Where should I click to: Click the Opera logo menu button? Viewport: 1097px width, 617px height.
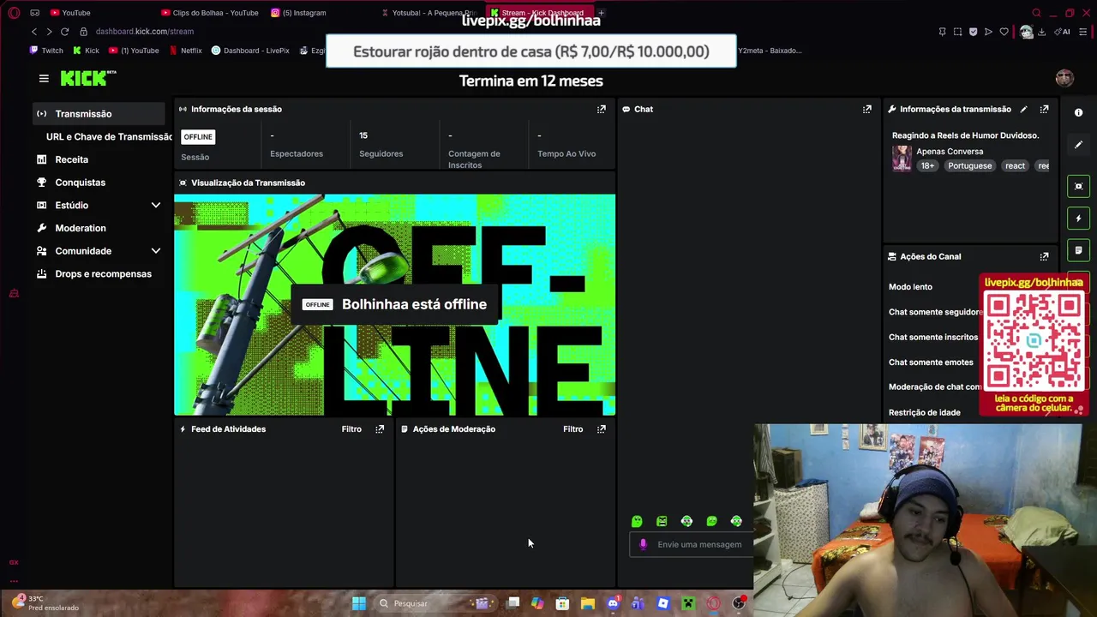[14, 13]
